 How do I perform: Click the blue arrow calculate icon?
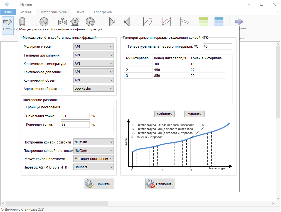point(239,21)
